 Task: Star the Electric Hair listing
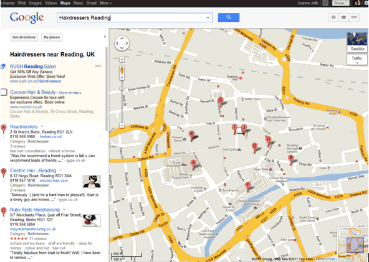click(3, 181)
